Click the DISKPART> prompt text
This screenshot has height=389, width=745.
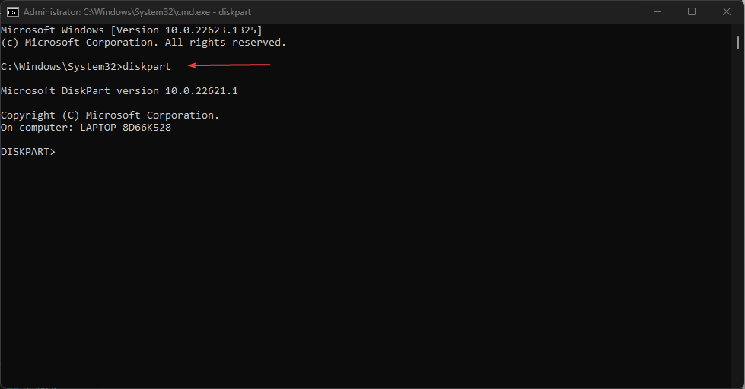(27, 152)
